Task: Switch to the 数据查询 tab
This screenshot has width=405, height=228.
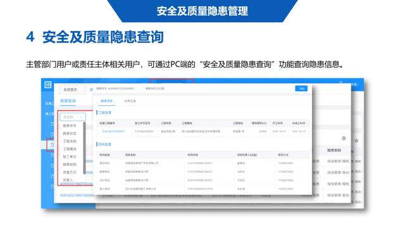Action: [68, 101]
